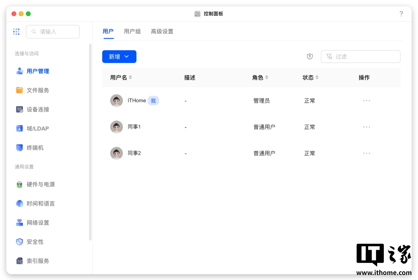
Task: Click the 网络设置 router icon
Action: (20, 223)
